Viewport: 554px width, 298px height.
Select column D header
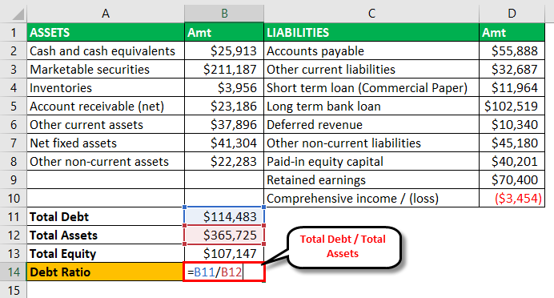512,14
